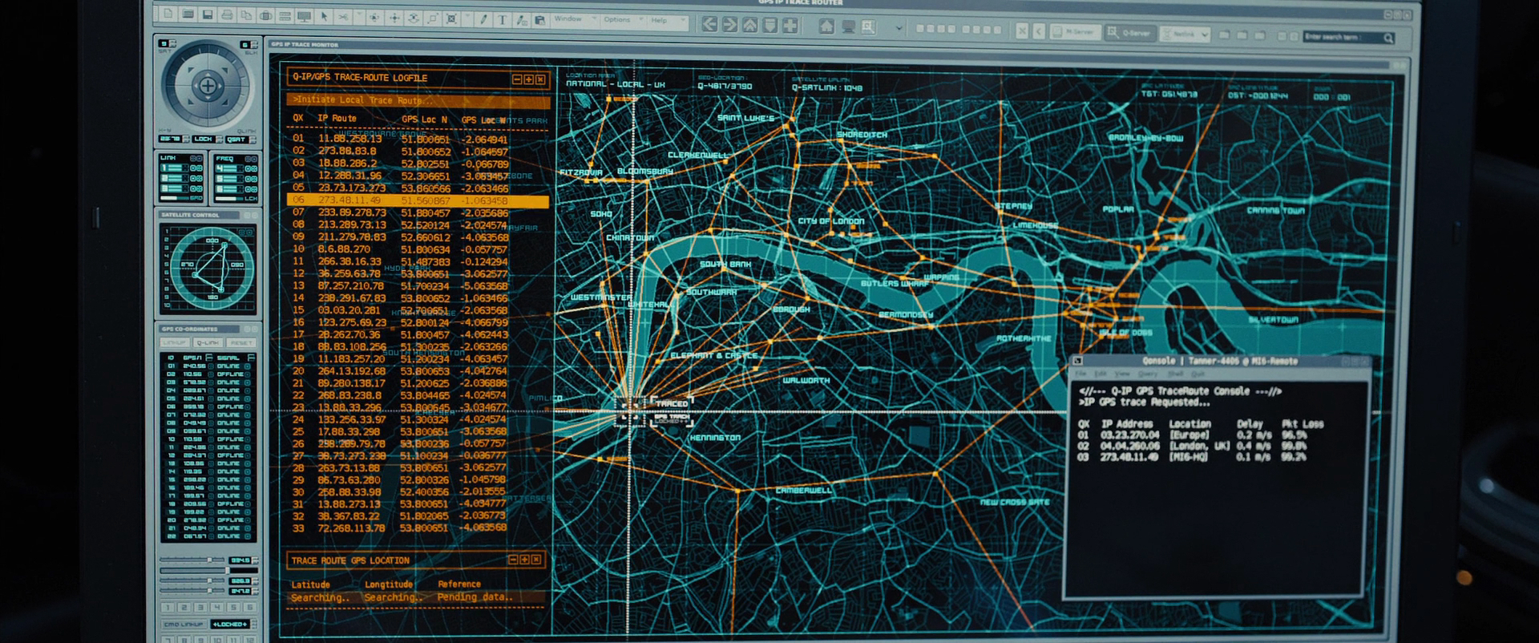Click the Q-LINK button in GPS Co-ordinates
This screenshot has width=1539, height=643.
[209, 343]
